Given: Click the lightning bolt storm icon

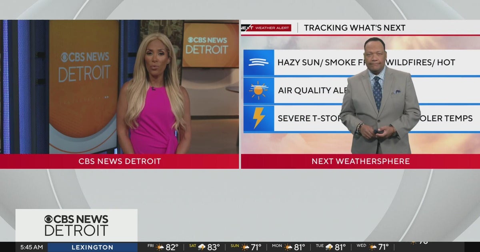Looking at the screenshot, I should click(x=259, y=118).
